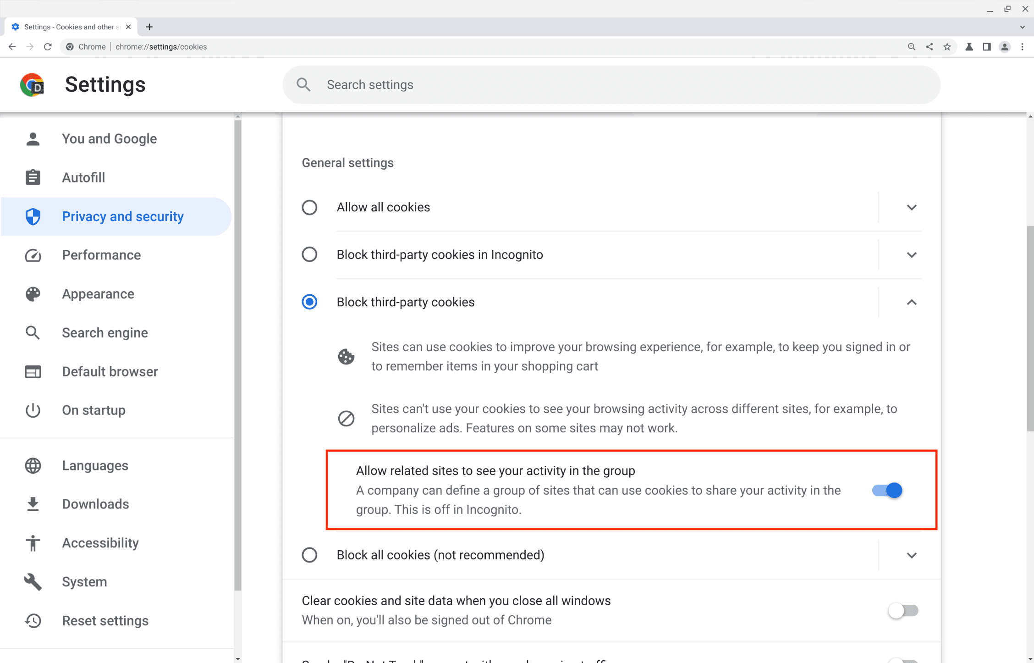Open the profile avatar icon
This screenshot has height=663, width=1034.
(1005, 47)
